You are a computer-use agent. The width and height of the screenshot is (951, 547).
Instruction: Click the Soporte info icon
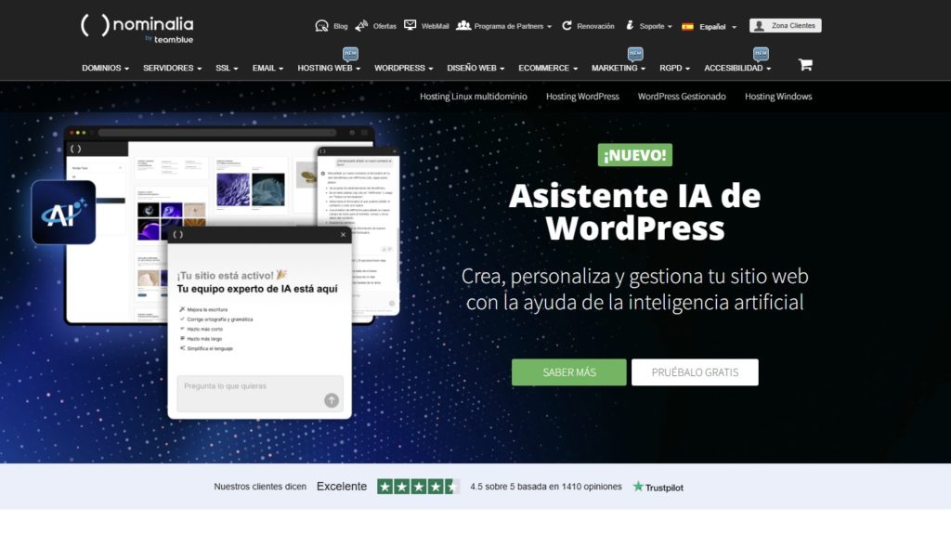(631, 25)
